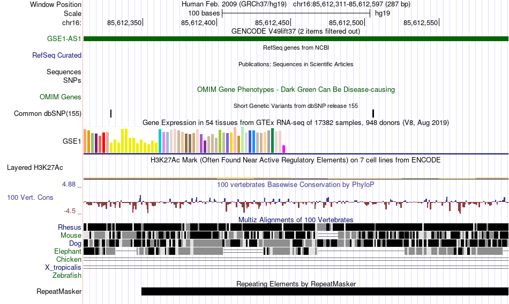Viewport: 509px width, 304px height.
Task: Click Publications: Sequences in Scientific Articles title
Action: [x=296, y=64]
